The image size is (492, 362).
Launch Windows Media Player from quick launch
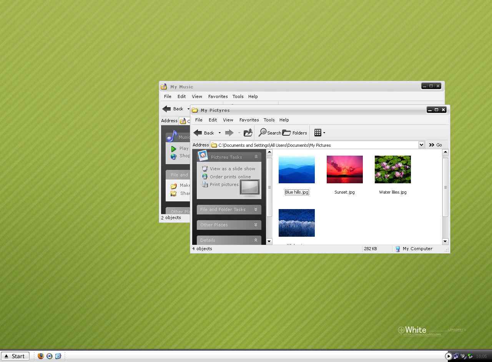[50, 356]
